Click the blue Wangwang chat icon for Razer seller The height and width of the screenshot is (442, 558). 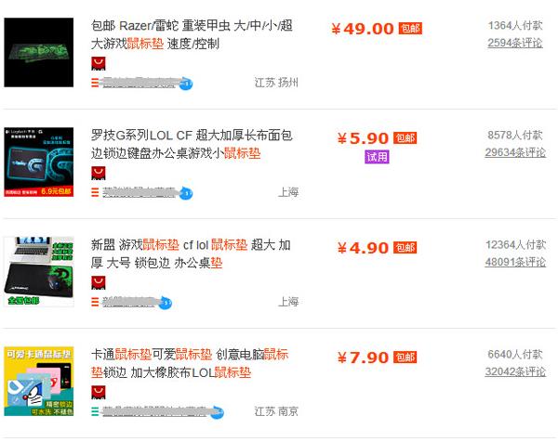tap(186, 84)
